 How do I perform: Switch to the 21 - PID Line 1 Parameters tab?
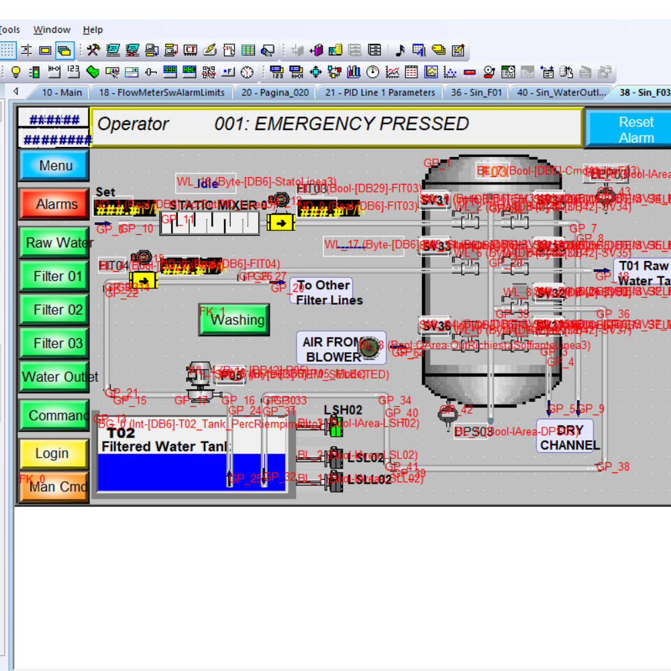[x=379, y=93]
